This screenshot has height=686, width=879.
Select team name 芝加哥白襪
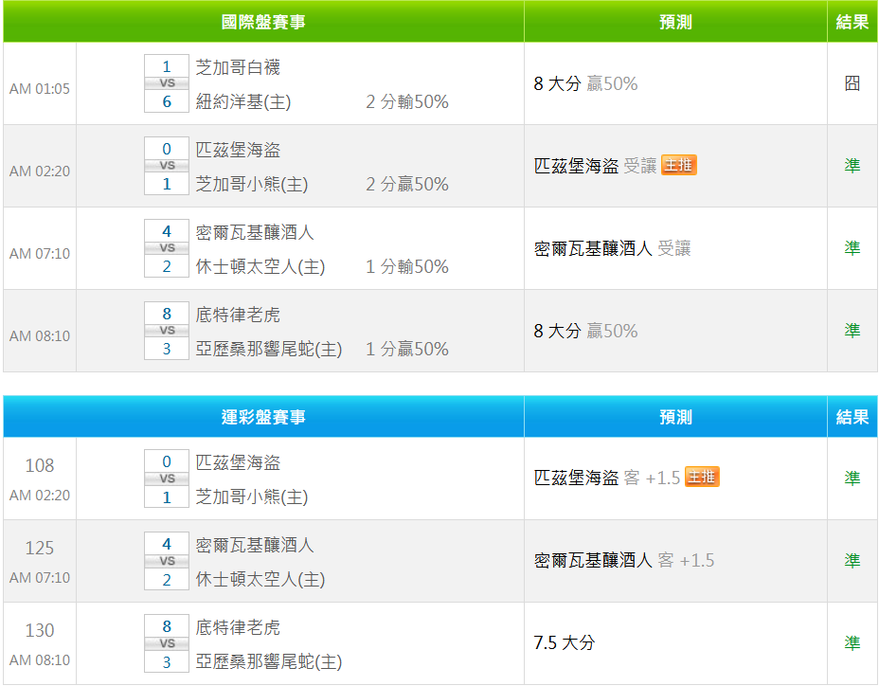tap(238, 67)
